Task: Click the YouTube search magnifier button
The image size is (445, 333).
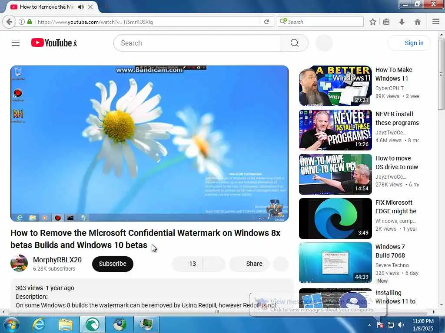Action: click(x=295, y=43)
